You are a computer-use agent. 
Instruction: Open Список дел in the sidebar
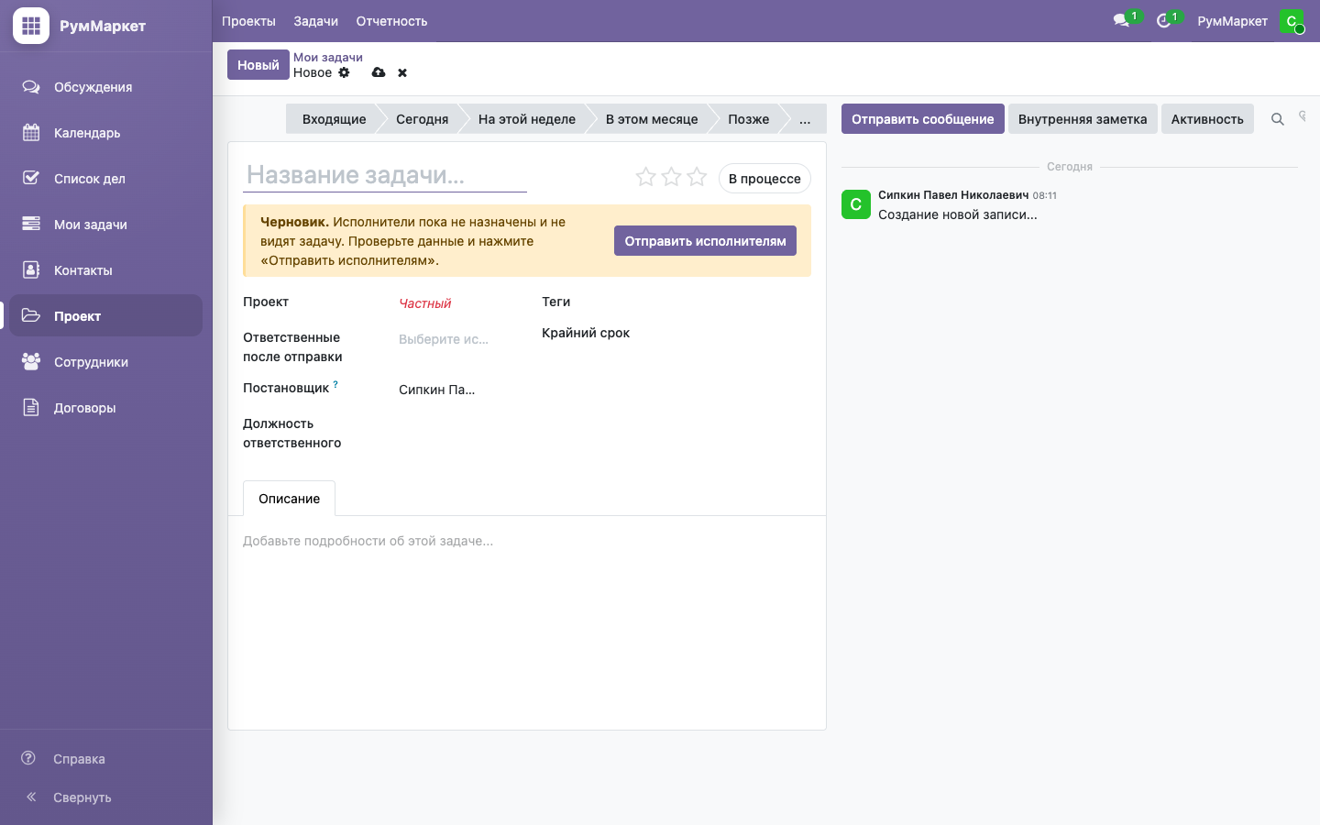tap(106, 179)
